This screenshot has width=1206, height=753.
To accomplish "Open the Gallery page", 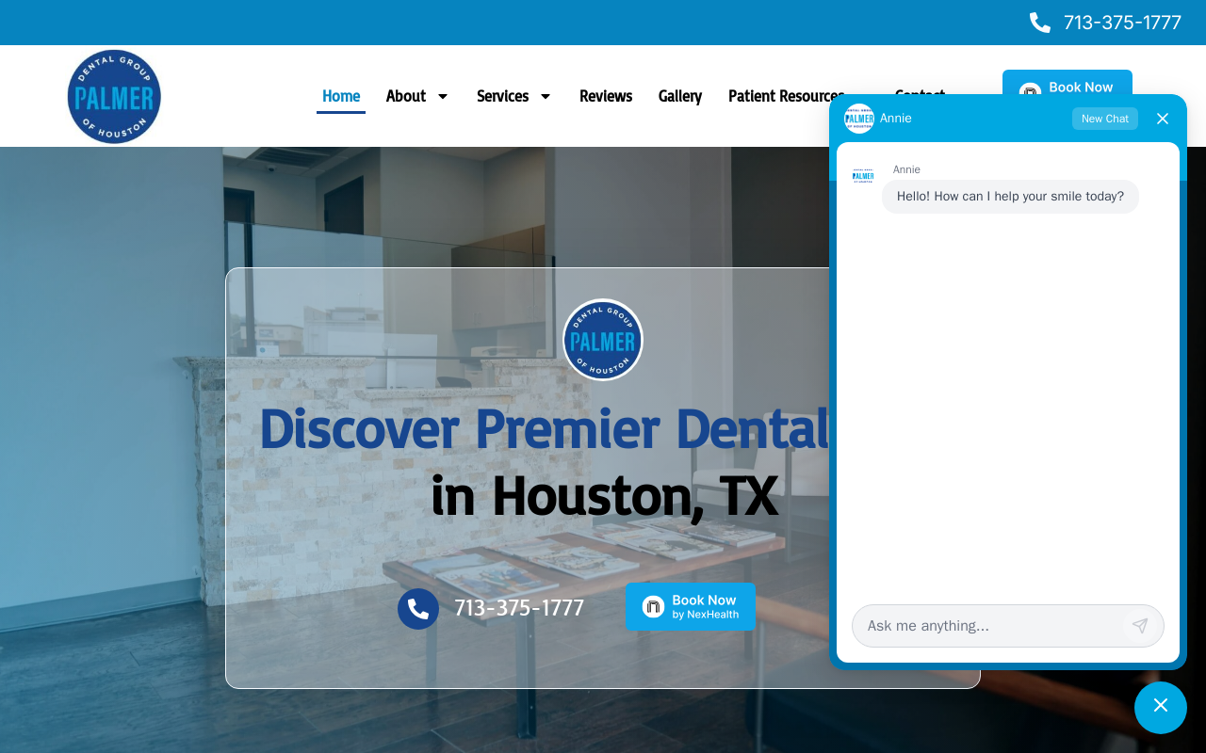I will point(680,96).
